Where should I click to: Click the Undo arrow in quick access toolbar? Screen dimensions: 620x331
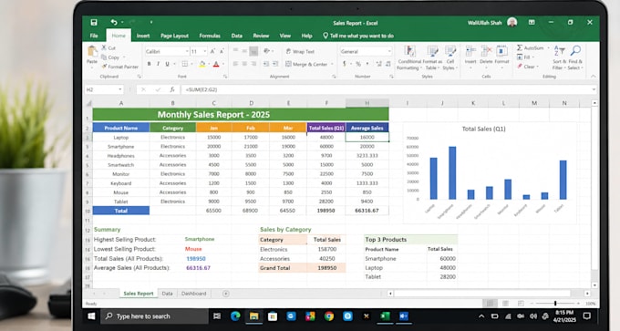coord(114,23)
